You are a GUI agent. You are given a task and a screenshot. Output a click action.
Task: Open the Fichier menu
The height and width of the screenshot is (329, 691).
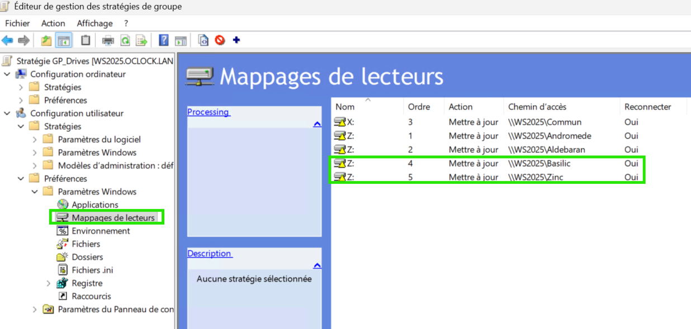click(x=17, y=23)
